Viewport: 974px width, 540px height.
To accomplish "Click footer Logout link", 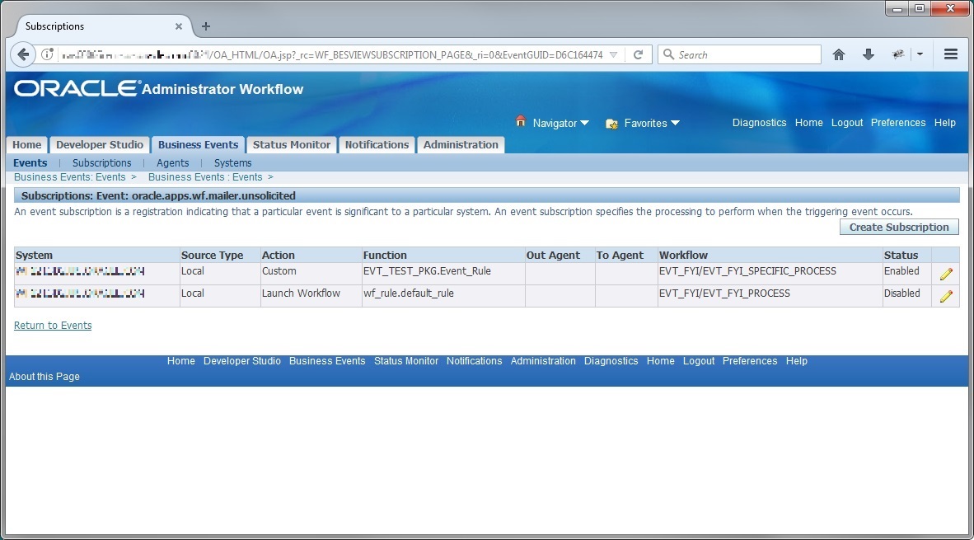I will 699,361.
